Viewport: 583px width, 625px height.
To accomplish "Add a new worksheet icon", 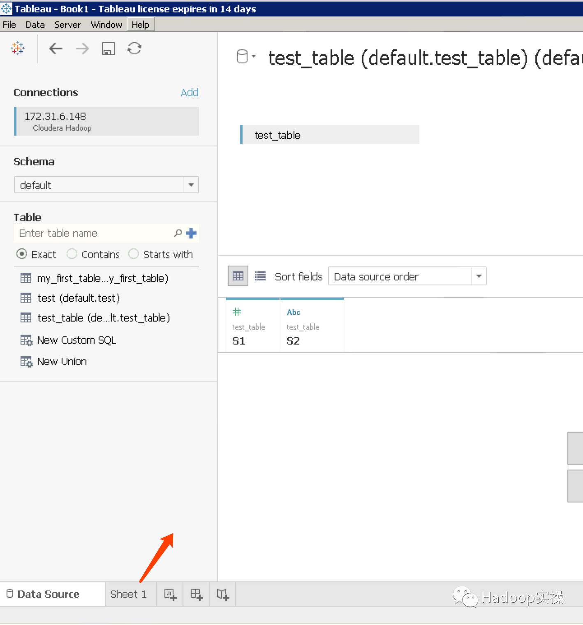I will (x=170, y=595).
